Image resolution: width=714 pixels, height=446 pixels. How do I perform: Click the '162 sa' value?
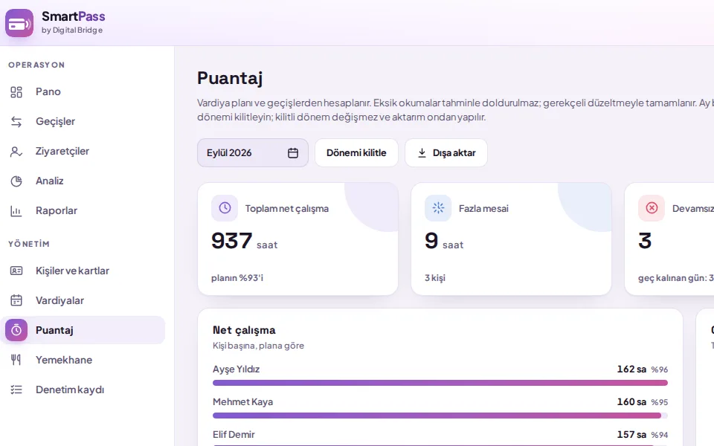click(631, 369)
